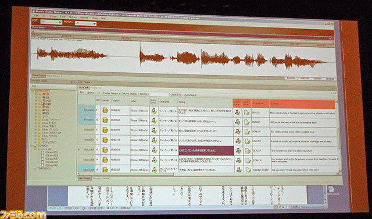
Task: Click US text status icon in highlighted row
Action: click(x=248, y=151)
